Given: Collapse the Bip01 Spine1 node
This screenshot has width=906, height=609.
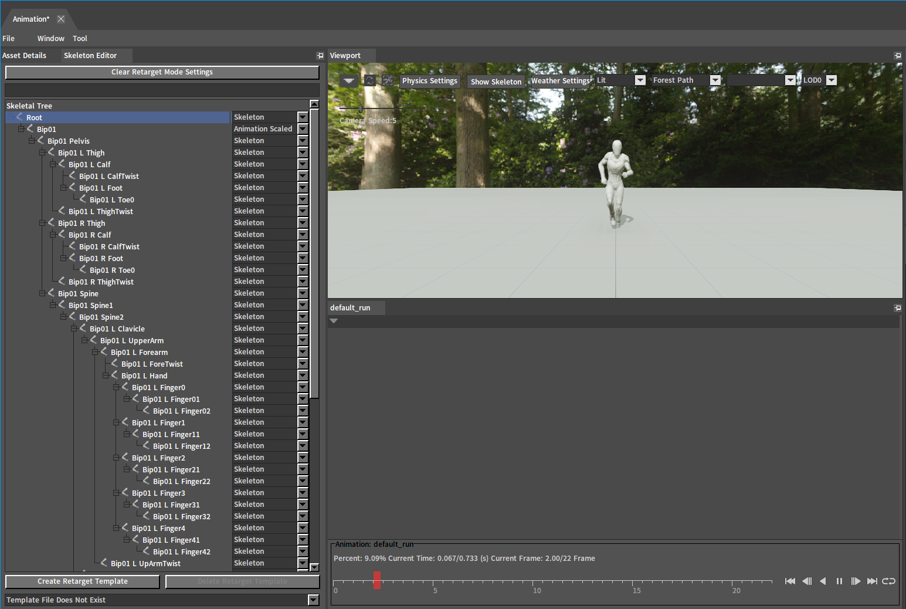Looking at the screenshot, I should pos(53,304).
